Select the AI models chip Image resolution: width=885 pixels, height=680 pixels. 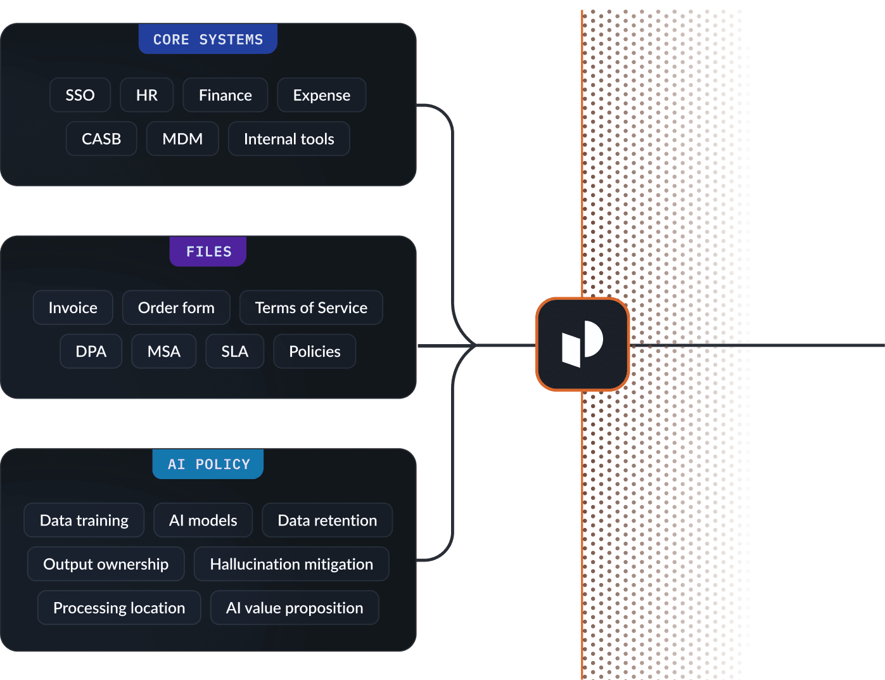(x=203, y=520)
